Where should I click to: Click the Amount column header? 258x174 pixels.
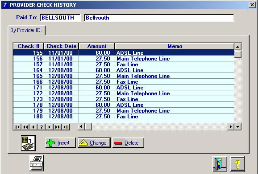pyautogui.click(x=97, y=46)
